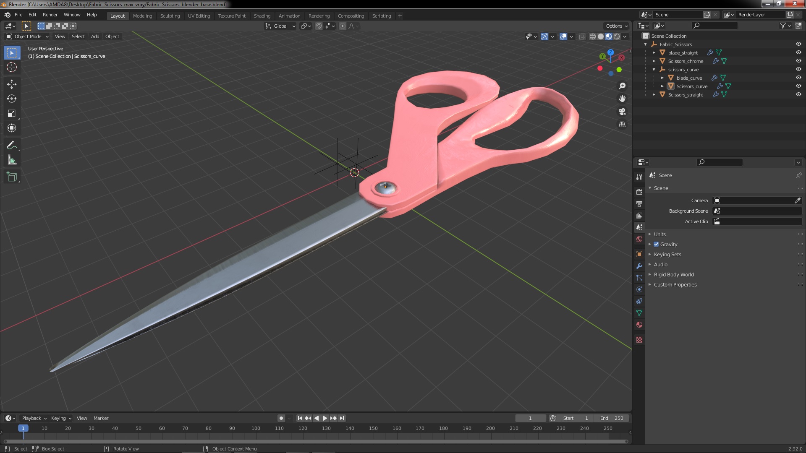
Task: Open the Object Data properties tab
Action: (x=639, y=313)
